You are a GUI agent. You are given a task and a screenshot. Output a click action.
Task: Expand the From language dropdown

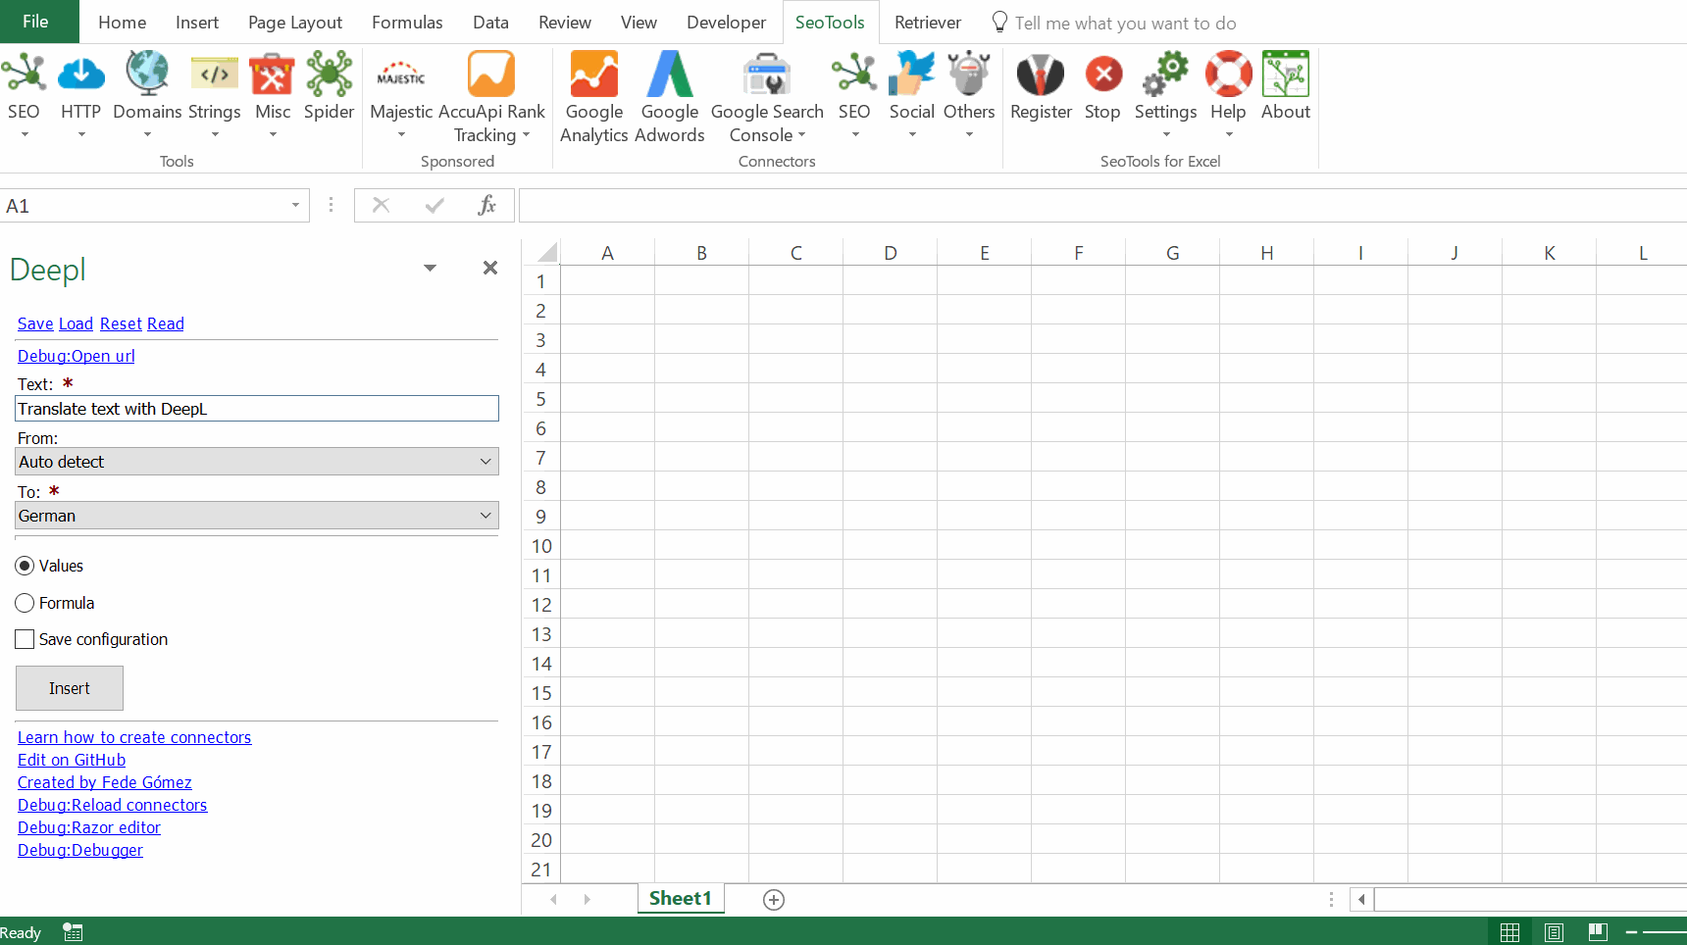click(x=486, y=462)
